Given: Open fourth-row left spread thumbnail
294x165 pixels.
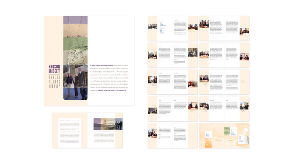Looking at the screenshot, I should (173, 108).
